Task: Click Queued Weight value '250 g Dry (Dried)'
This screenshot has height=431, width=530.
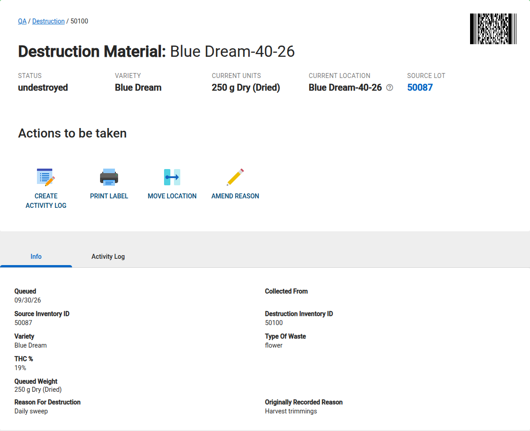Action: point(38,390)
